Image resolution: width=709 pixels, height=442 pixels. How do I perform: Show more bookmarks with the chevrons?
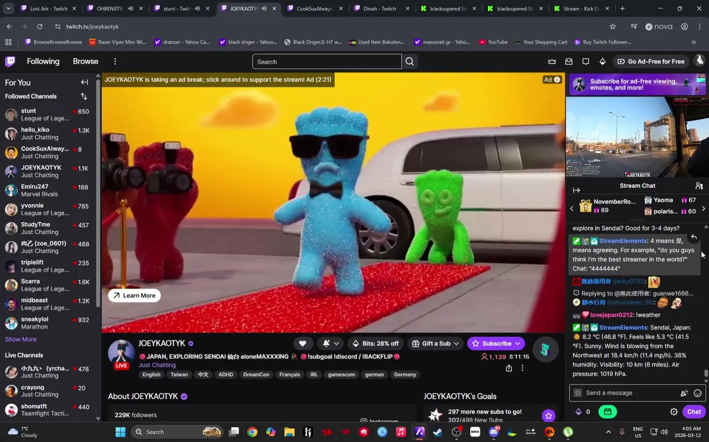coord(694,42)
